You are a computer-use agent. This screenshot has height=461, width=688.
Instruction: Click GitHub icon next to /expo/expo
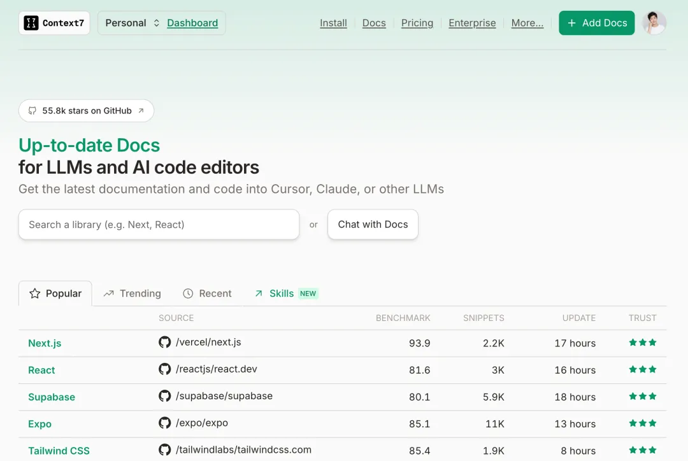tap(164, 423)
